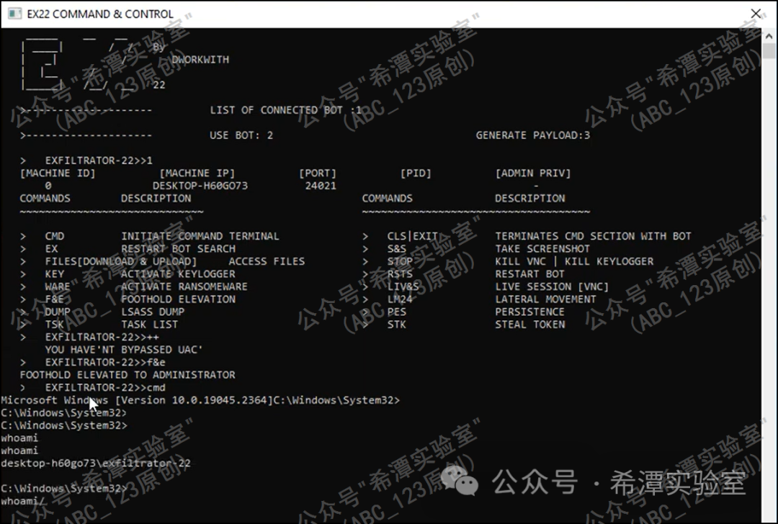The image size is (778, 524).
Task: Click the '[PORT]' column header
Action: (318, 173)
